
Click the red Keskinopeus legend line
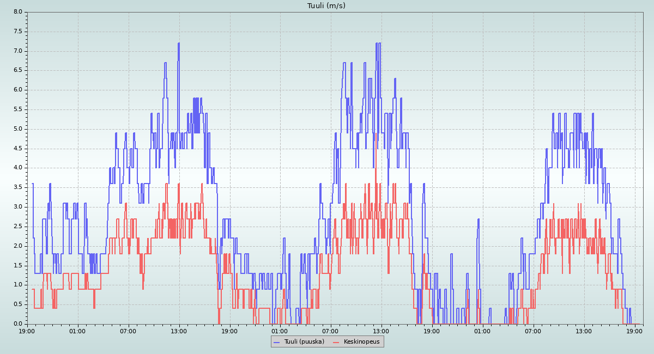(x=336, y=342)
